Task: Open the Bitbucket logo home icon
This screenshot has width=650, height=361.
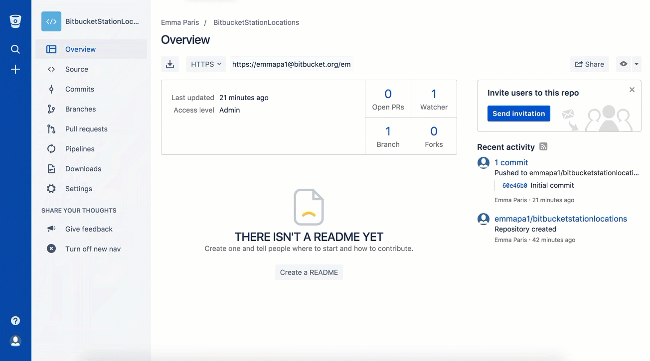Action: (15, 21)
